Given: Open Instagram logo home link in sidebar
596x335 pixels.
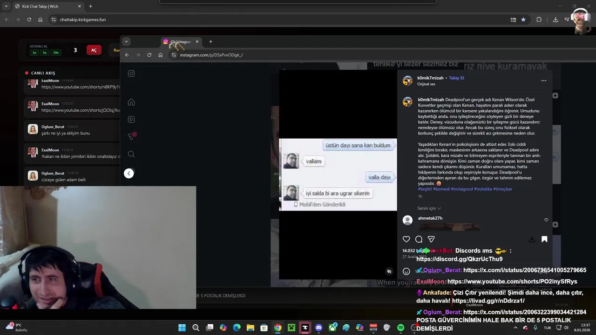Looking at the screenshot, I should (131, 74).
